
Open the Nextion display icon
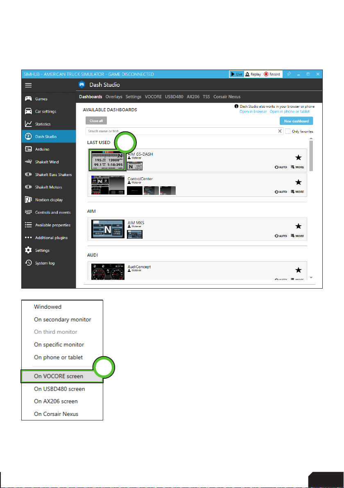pos(28,199)
